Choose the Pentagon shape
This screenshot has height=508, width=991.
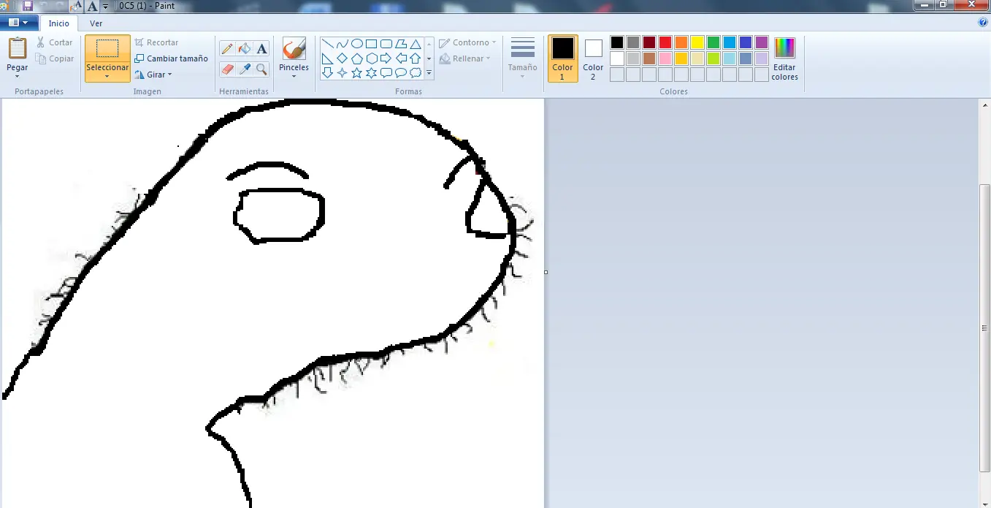(356, 58)
